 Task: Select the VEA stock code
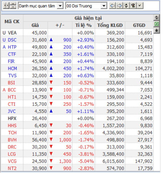click(12, 33)
